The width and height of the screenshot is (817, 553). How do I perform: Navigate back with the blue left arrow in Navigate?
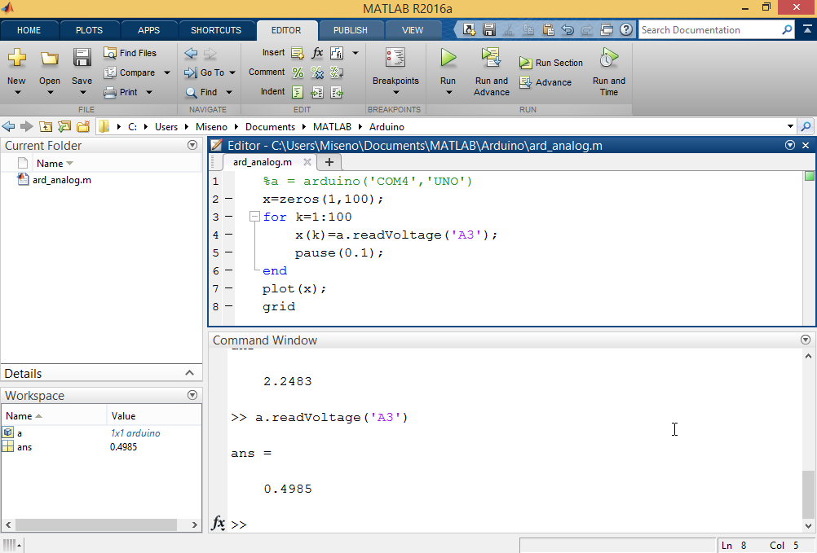(x=191, y=53)
